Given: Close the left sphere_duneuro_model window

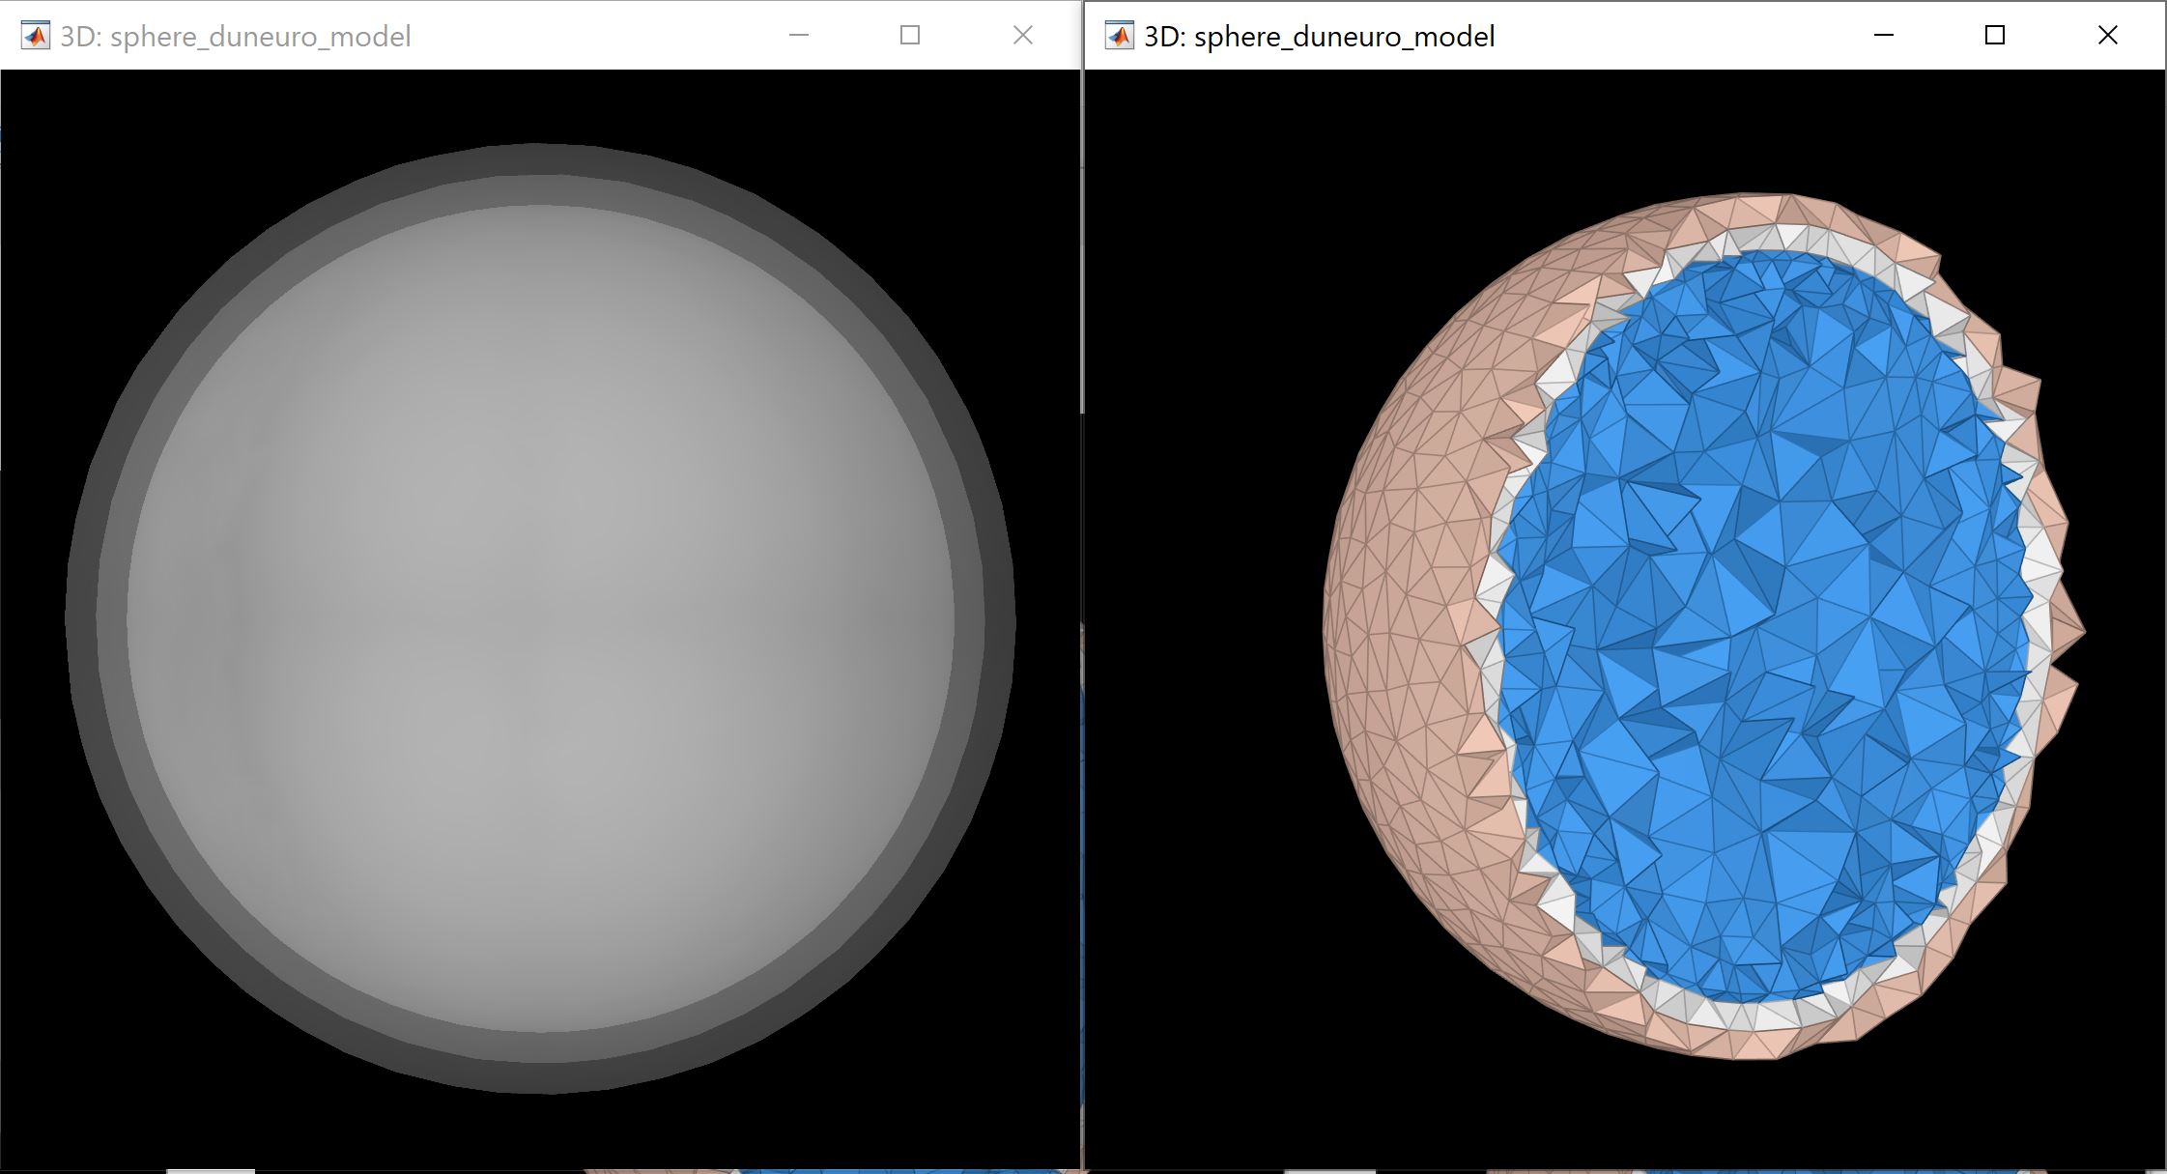Looking at the screenshot, I should [1022, 36].
